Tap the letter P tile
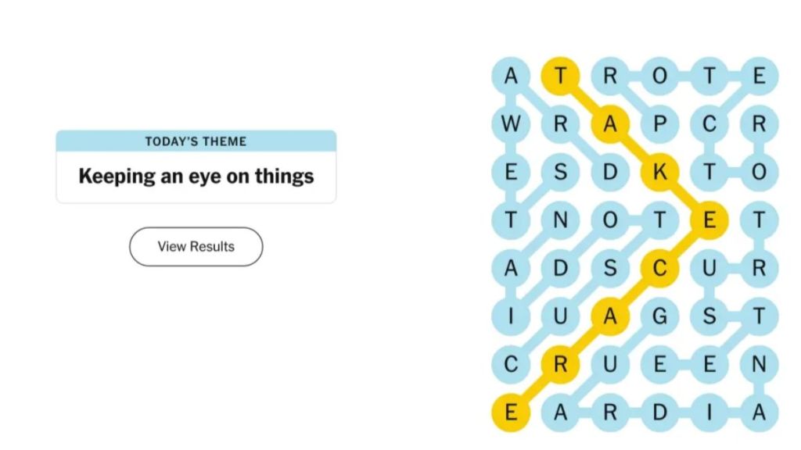This screenshot has width=801, height=450. pos(659,124)
